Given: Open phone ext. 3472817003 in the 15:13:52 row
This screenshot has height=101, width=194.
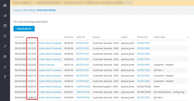Looking at the screenshot, I should 143,48.
